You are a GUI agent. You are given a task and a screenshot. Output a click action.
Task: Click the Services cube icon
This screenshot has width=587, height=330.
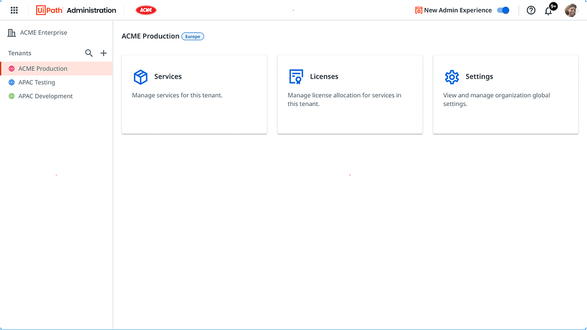(141, 77)
